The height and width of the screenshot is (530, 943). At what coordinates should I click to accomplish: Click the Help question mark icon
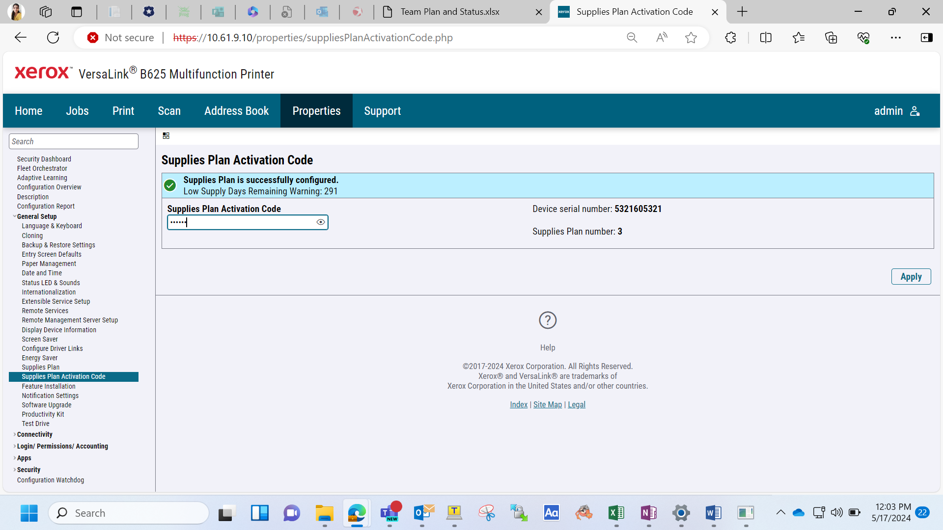coord(548,320)
